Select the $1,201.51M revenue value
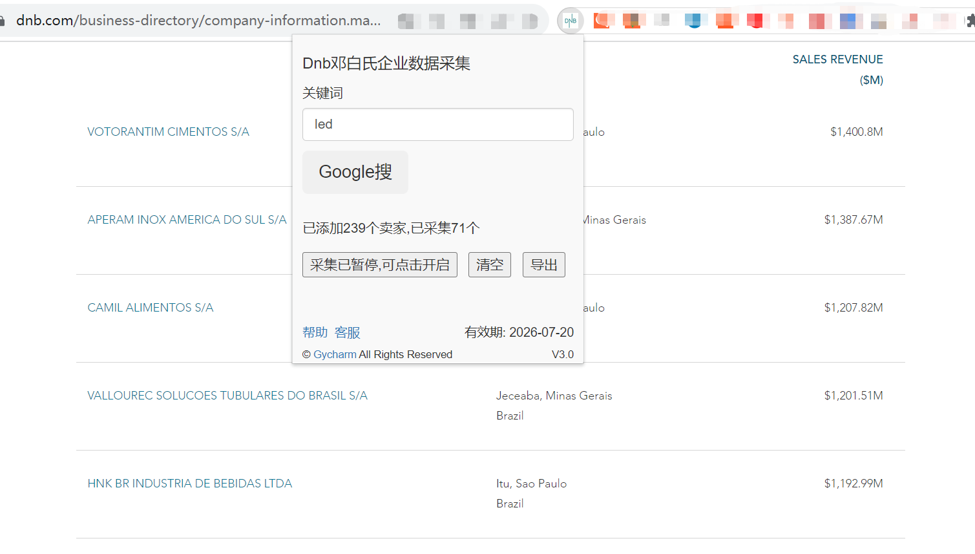The height and width of the screenshot is (554, 975). click(x=854, y=396)
